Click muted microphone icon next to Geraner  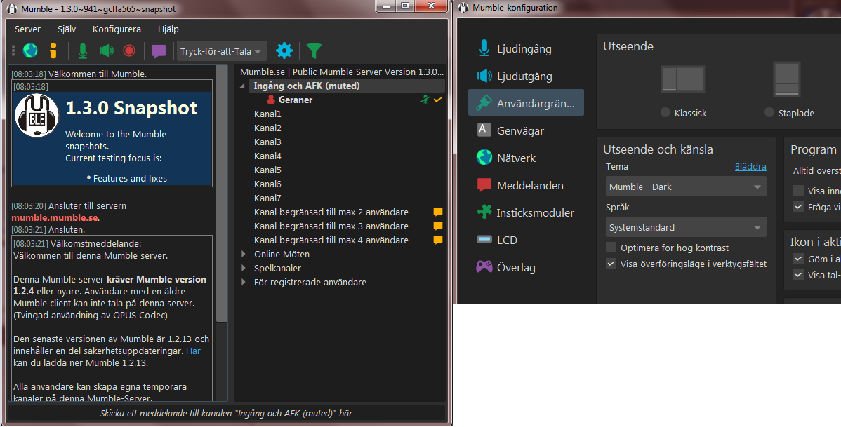coord(425,100)
